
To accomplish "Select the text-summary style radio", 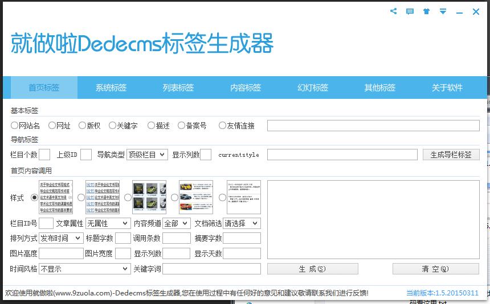I will [x=222, y=197].
